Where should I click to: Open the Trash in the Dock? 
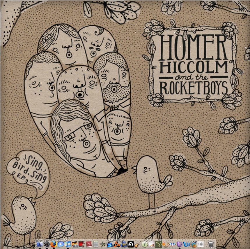pos(211,244)
